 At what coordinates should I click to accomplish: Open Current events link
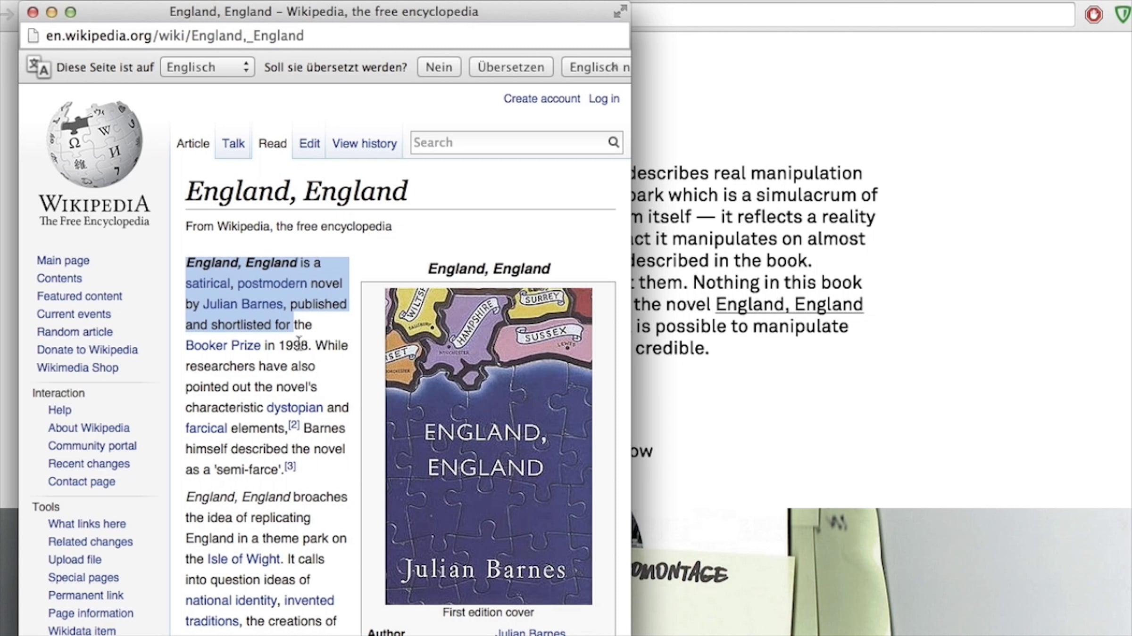coord(74,314)
